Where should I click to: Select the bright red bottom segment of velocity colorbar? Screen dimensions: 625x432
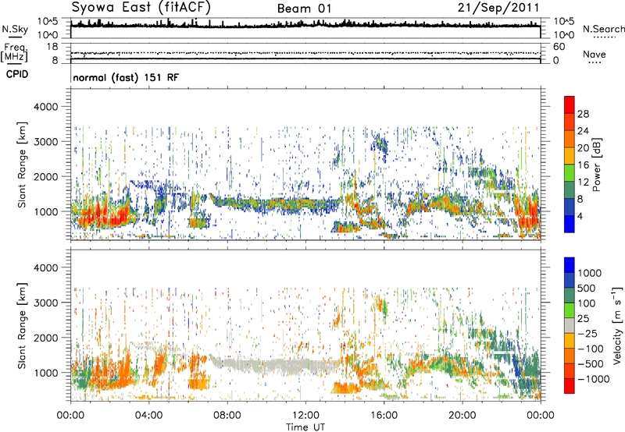click(x=570, y=386)
